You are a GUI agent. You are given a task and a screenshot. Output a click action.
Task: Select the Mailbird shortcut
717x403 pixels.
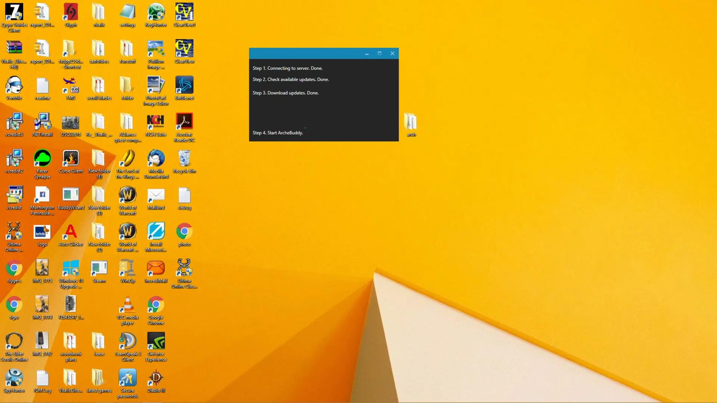[x=156, y=195]
